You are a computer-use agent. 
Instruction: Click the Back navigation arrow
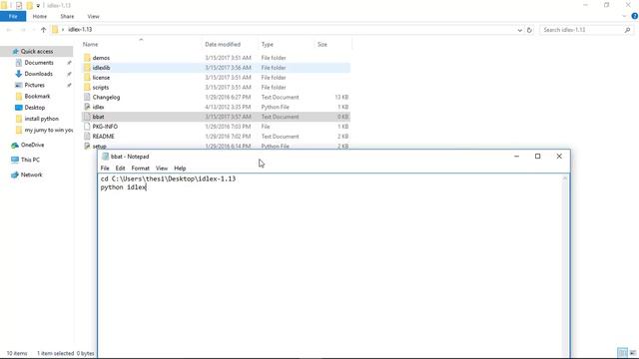9,30
